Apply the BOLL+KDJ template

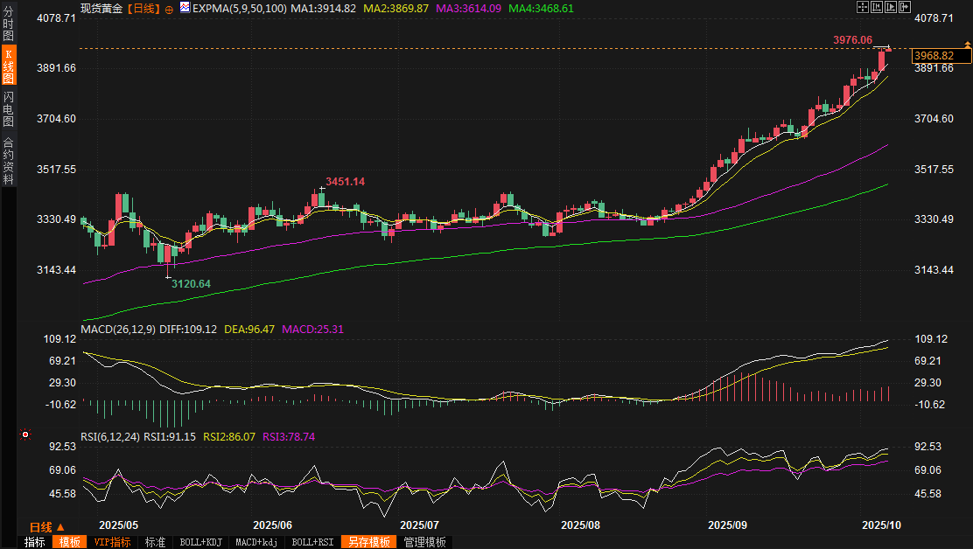click(200, 542)
